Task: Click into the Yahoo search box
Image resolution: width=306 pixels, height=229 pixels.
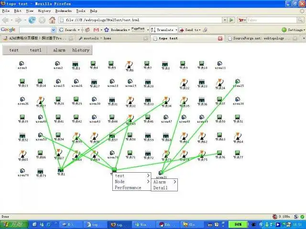Action: [272, 20]
